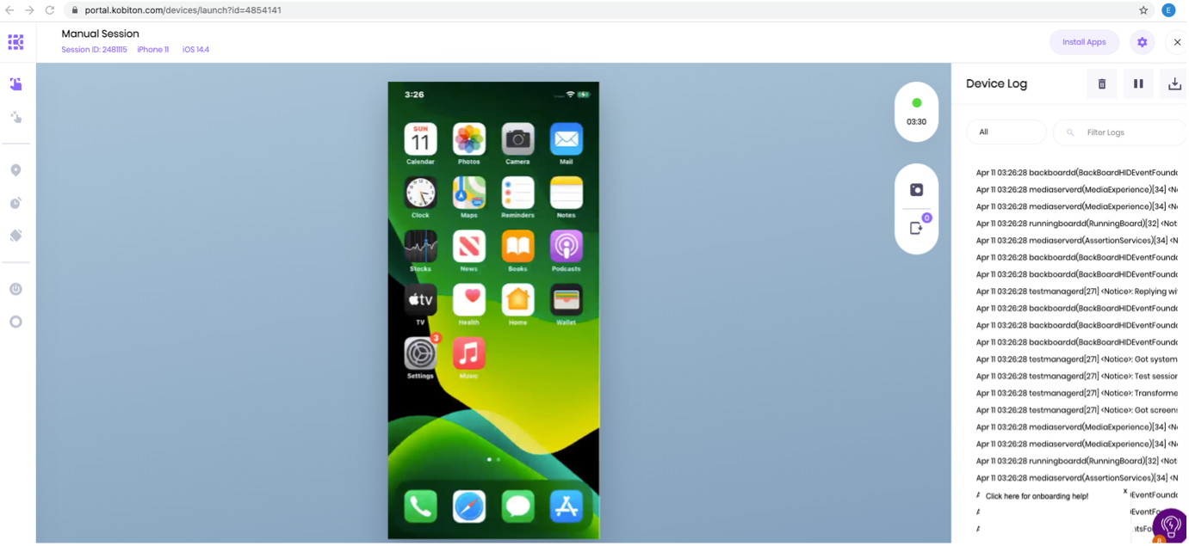This screenshot has height=546, width=1189.
Task: Download the device log
Action: [1174, 83]
